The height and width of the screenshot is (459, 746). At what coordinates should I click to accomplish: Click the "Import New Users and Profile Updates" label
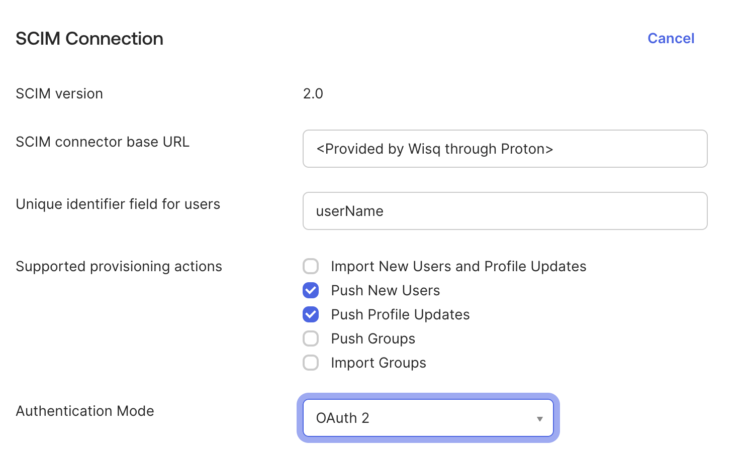tap(458, 267)
